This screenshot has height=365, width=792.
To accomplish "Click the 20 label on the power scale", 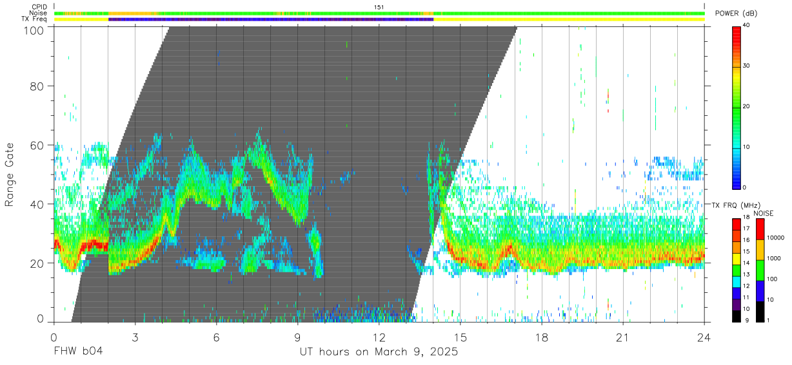I will [x=746, y=107].
